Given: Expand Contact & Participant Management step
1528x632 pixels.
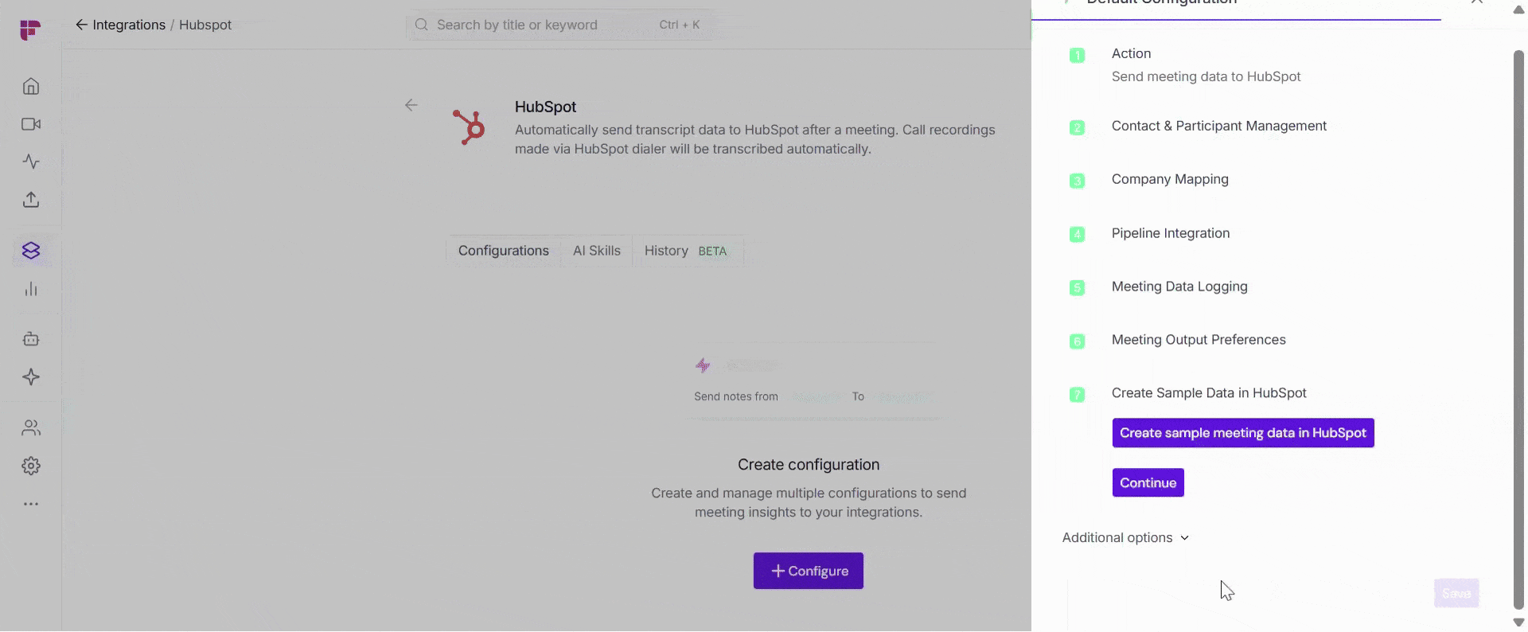Looking at the screenshot, I should (1218, 126).
